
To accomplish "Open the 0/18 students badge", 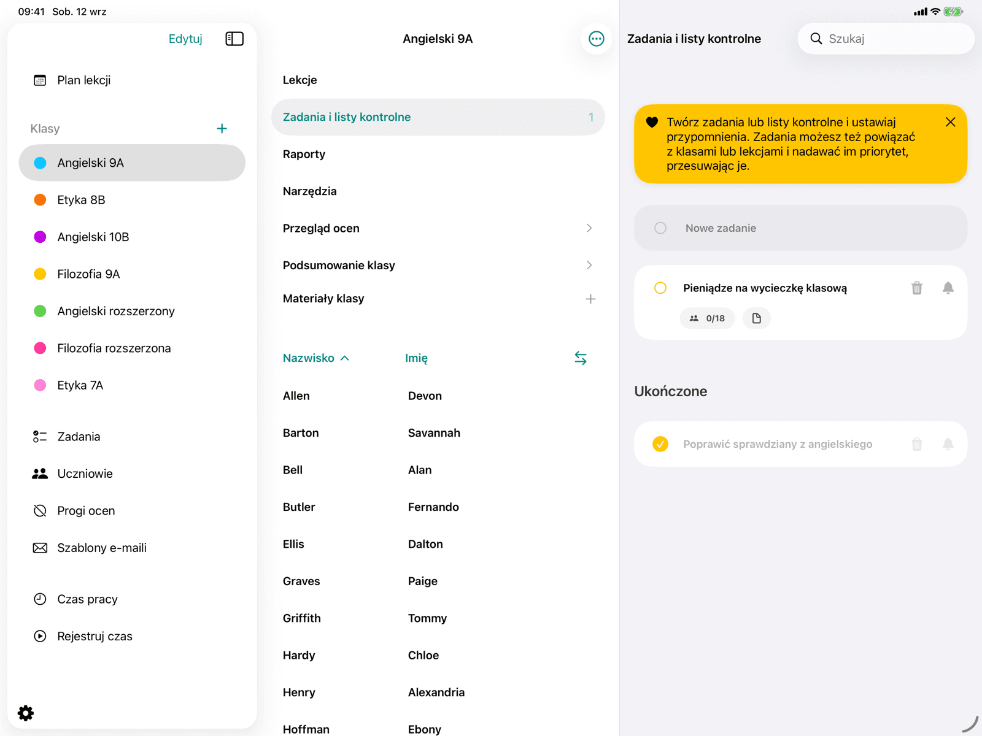I will tap(707, 318).
